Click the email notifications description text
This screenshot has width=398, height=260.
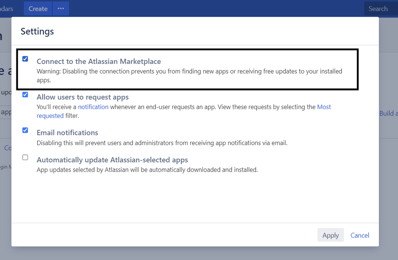click(x=162, y=143)
